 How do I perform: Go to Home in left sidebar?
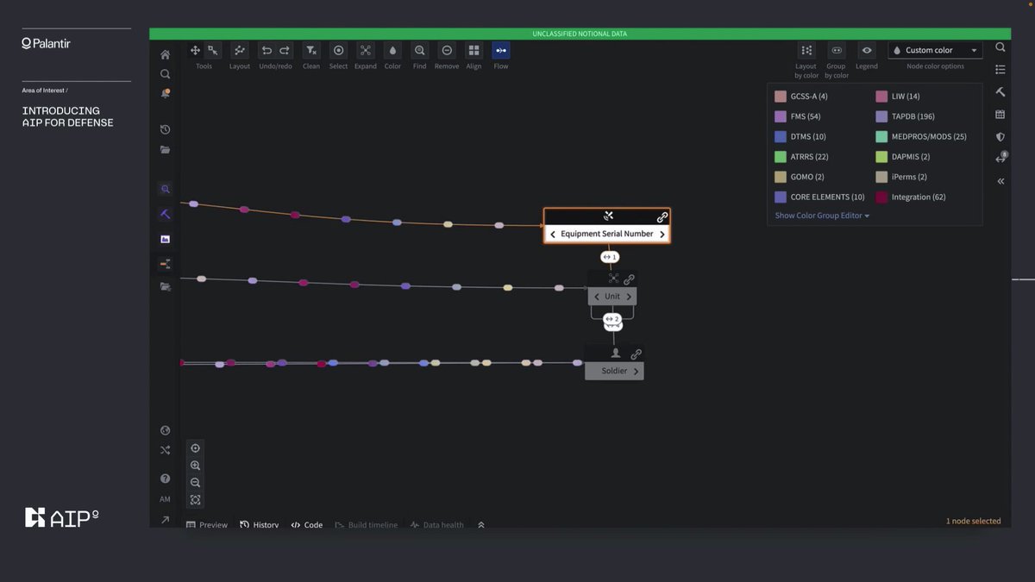(x=165, y=54)
